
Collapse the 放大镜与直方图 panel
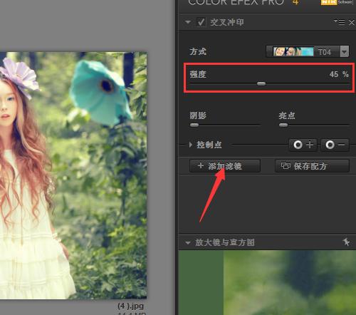click(x=188, y=243)
